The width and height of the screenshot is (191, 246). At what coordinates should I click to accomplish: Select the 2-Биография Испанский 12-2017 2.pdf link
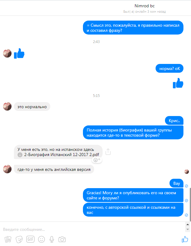click(x=62, y=155)
